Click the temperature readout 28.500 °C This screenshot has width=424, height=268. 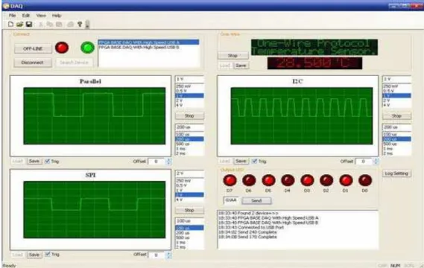[314, 63]
